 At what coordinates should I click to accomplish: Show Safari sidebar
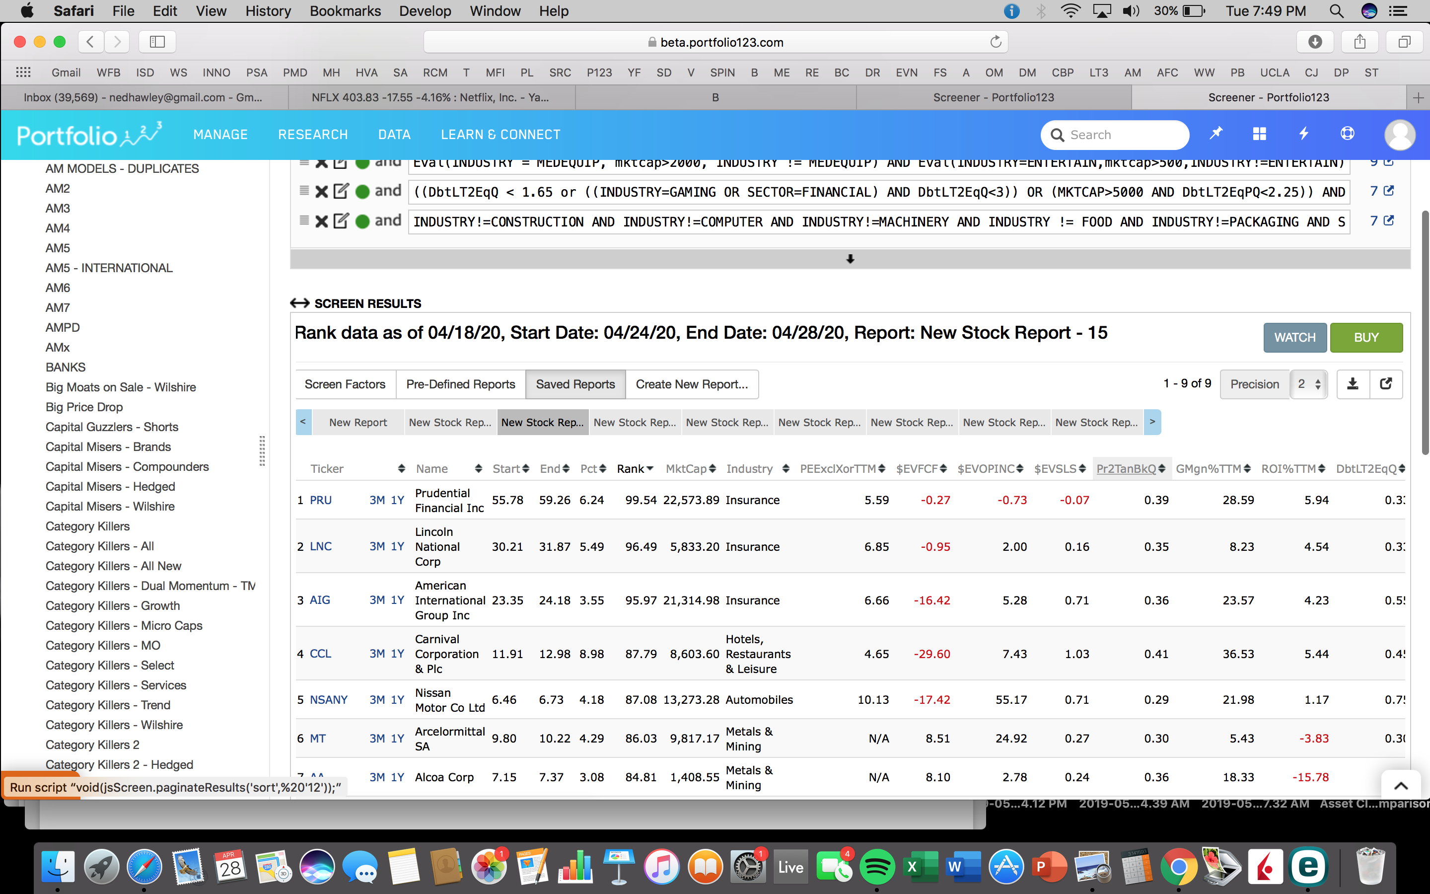coord(157,41)
